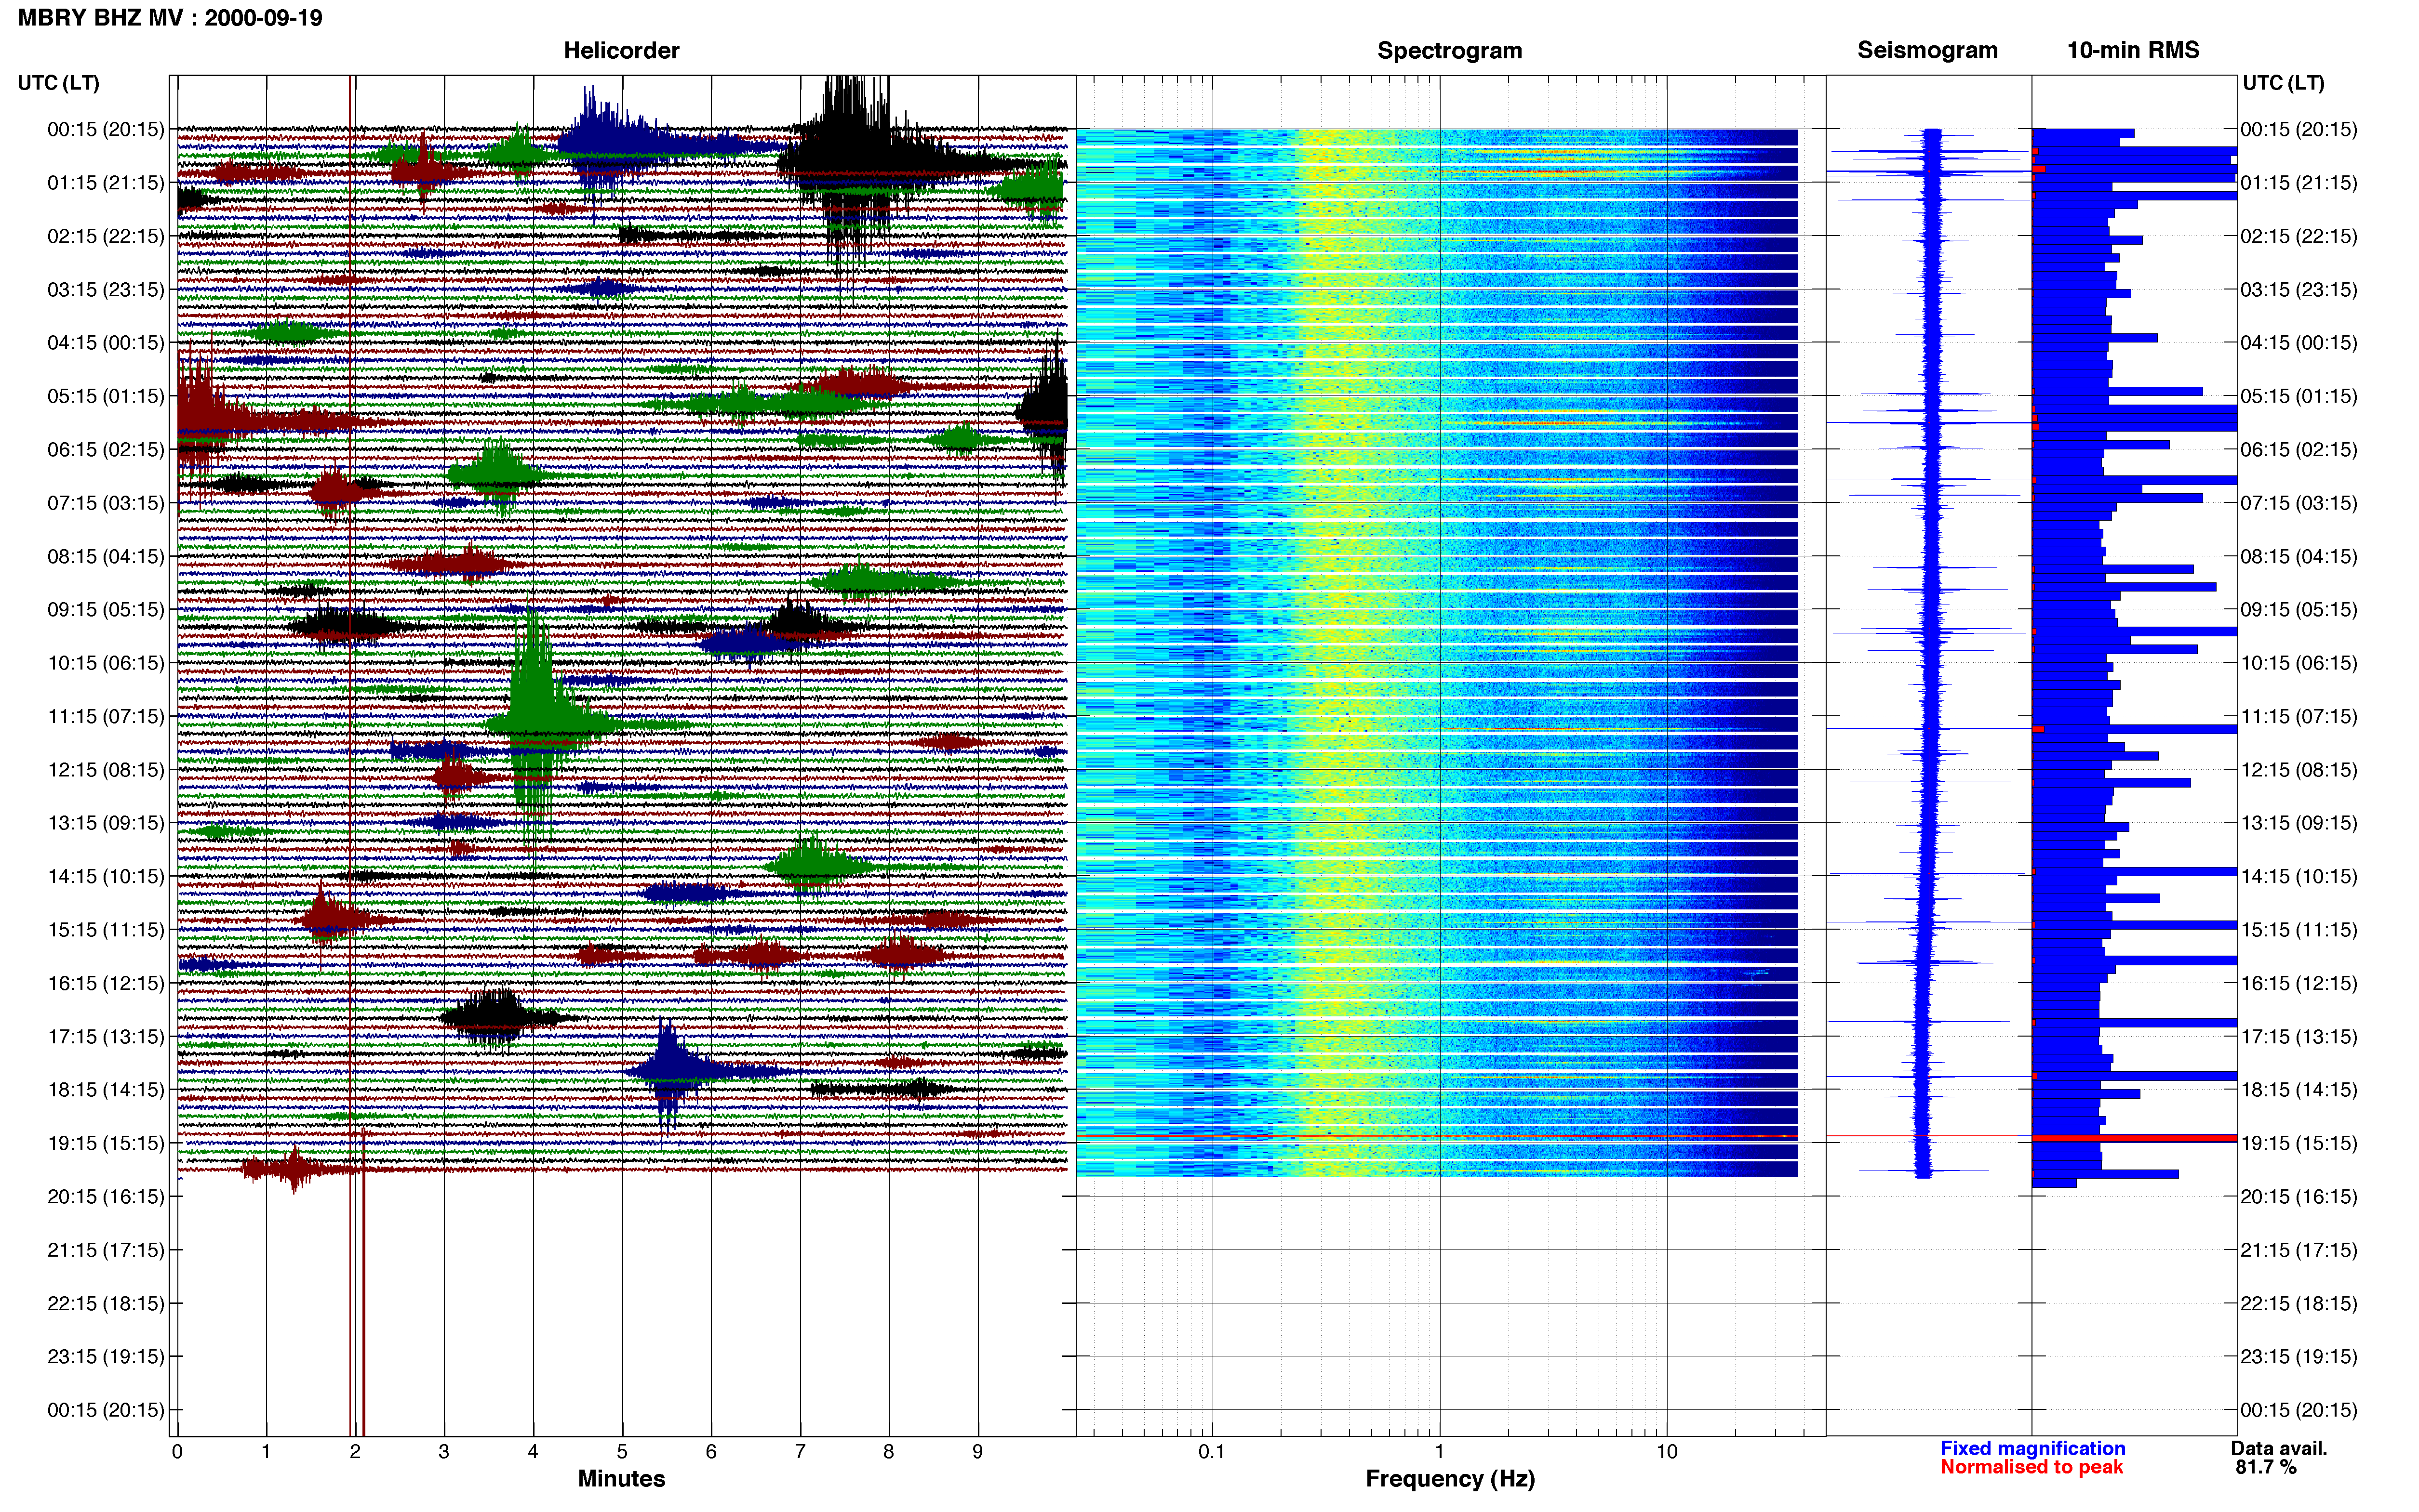Click the 'Frequency (Hz)' axis label
The image size is (2419, 1512).
1450,1479
